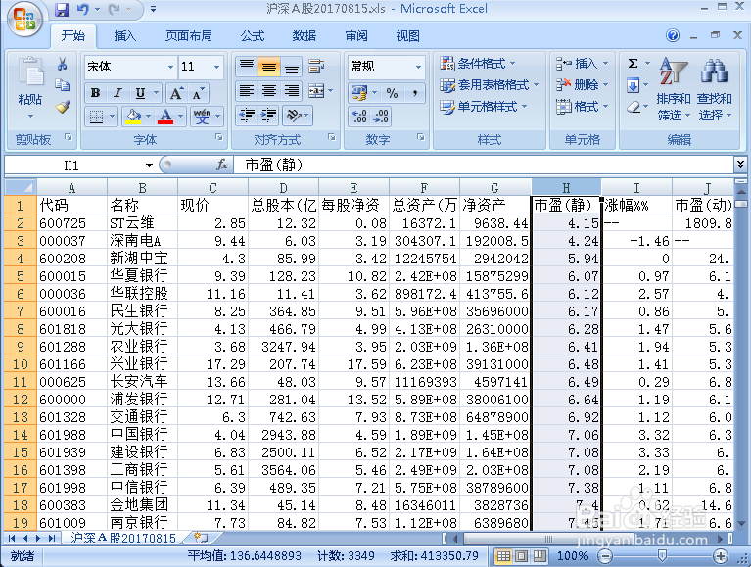Align text to the right
This screenshot has width=751, height=567.
point(291,91)
